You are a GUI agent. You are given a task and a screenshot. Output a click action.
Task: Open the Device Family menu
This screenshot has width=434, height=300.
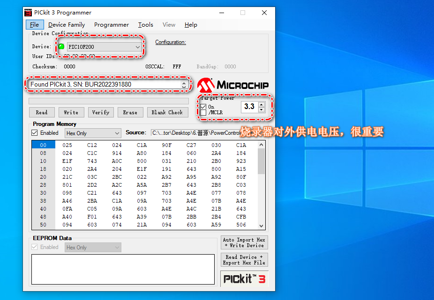(x=67, y=25)
